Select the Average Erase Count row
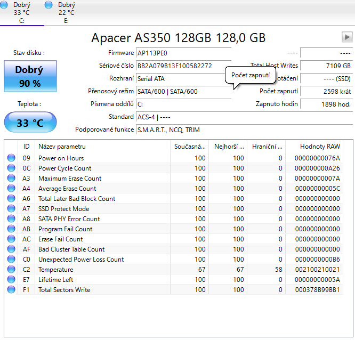This screenshot has height=340, width=355. coord(67,189)
